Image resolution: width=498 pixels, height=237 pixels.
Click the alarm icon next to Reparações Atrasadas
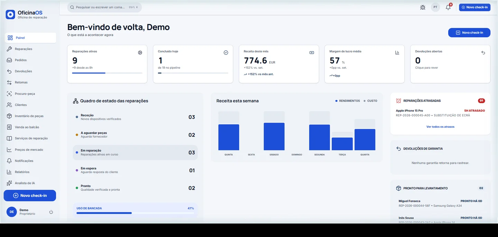[399, 101]
